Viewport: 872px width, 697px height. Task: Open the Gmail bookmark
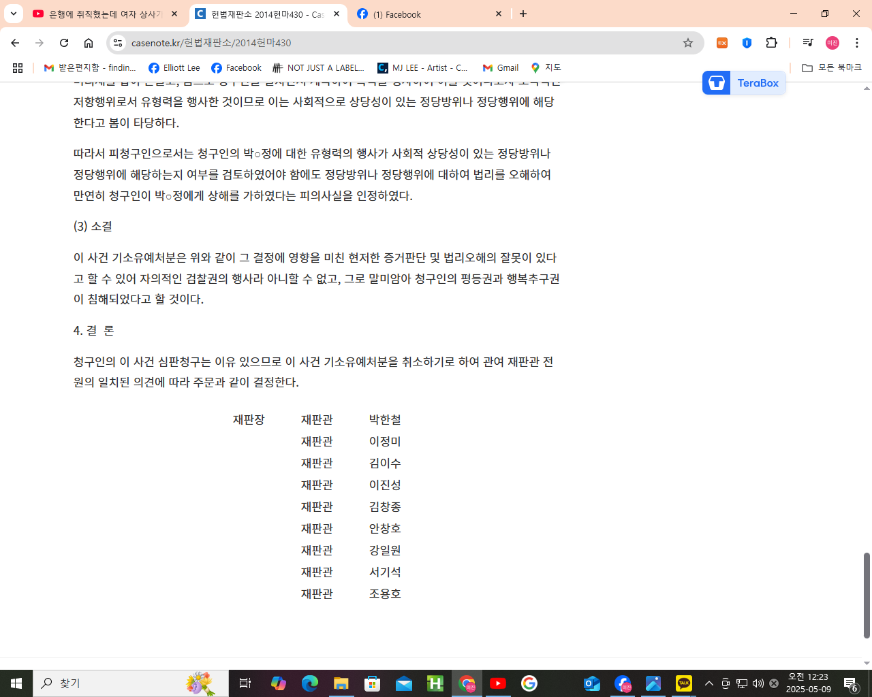point(501,68)
